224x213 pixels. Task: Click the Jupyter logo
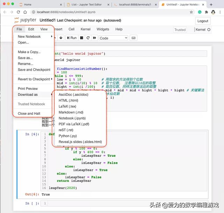[x=26, y=20]
